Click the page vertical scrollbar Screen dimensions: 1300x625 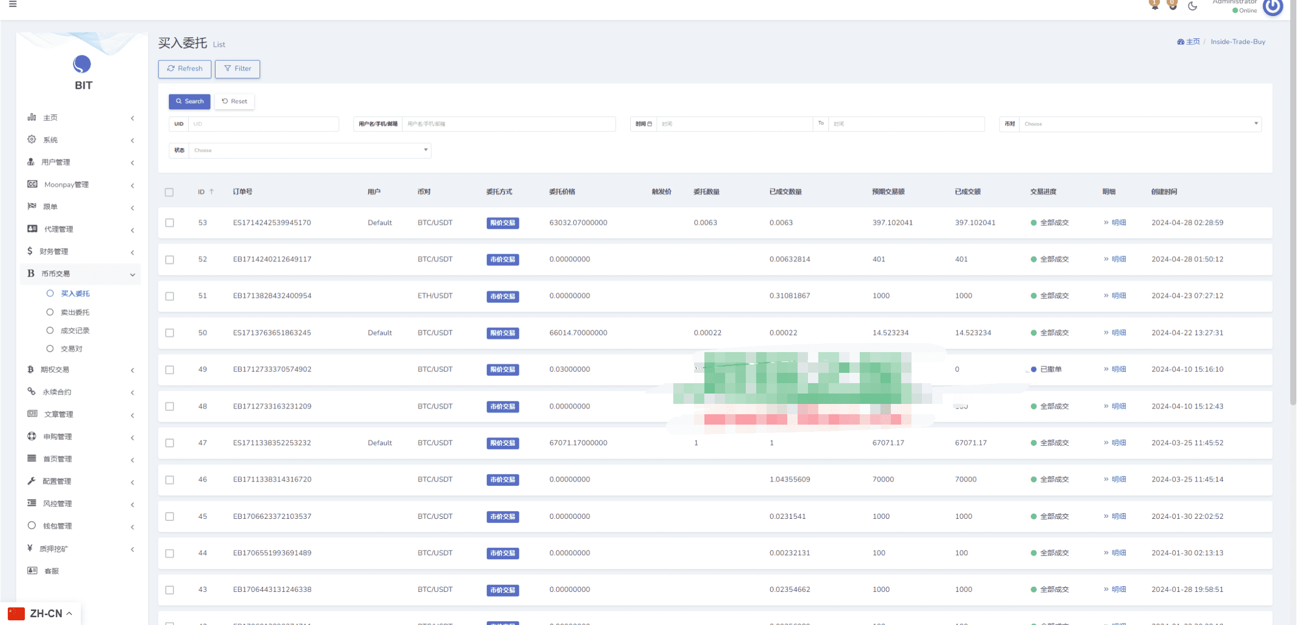tap(1293, 207)
